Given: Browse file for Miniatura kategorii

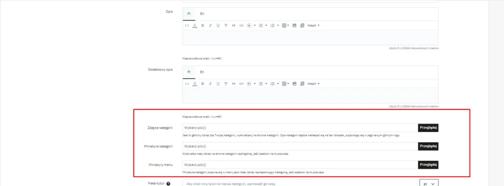Looking at the screenshot, I should pyautogui.click(x=428, y=146).
